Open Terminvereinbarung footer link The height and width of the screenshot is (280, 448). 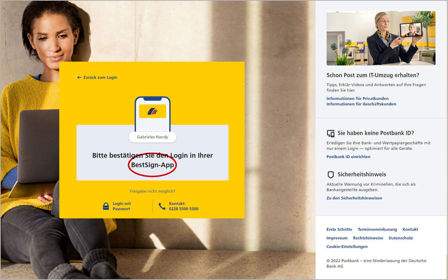pyautogui.click(x=377, y=230)
